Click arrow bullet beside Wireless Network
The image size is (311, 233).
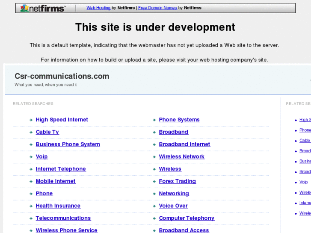pos(154,157)
